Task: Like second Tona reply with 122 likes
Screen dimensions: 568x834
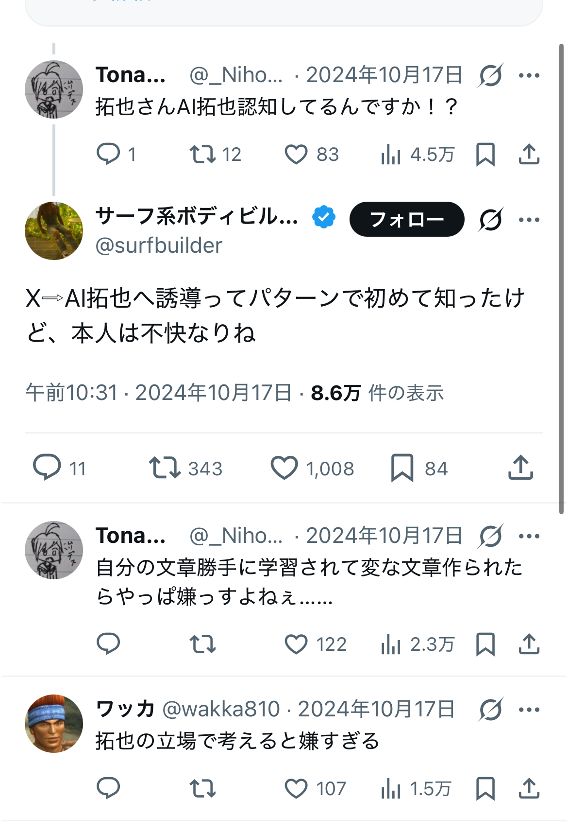Action: 296,644
